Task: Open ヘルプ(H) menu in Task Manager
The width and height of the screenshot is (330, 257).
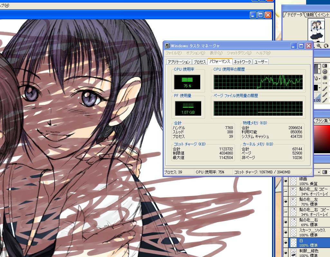Action: [x=263, y=53]
